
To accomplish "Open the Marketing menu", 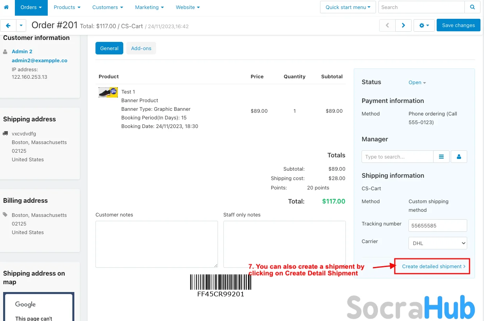I will tap(149, 7).
